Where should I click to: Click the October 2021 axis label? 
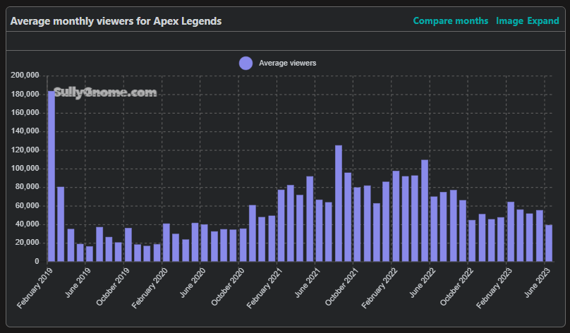(x=342, y=287)
